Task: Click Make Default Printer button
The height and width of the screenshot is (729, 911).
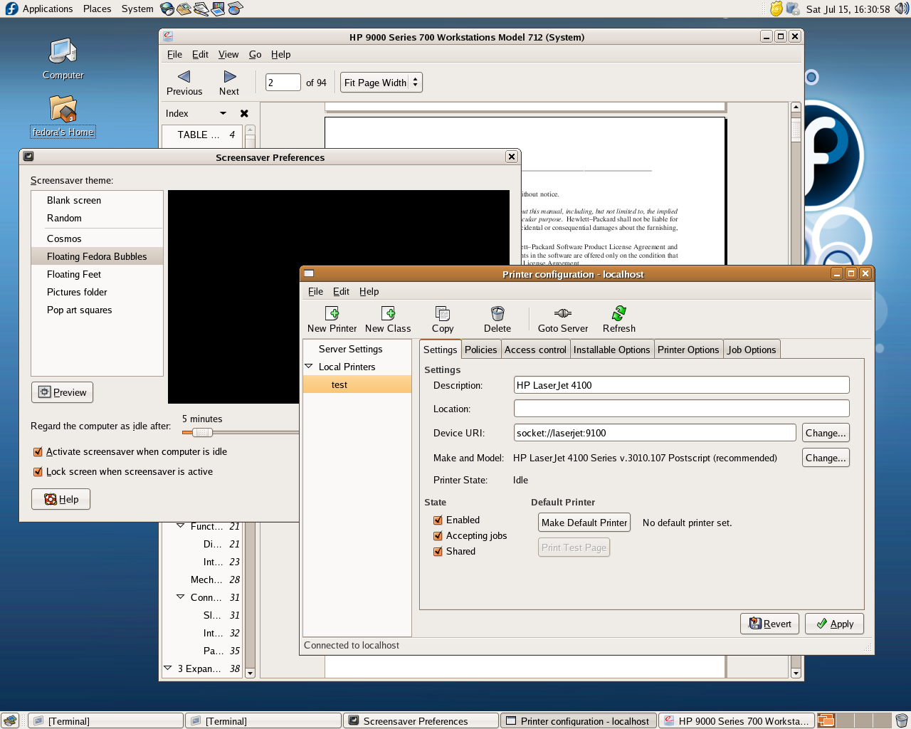Action: (584, 523)
